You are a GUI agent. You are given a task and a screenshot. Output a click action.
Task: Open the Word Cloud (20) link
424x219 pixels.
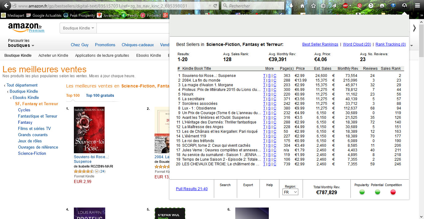click(x=357, y=44)
